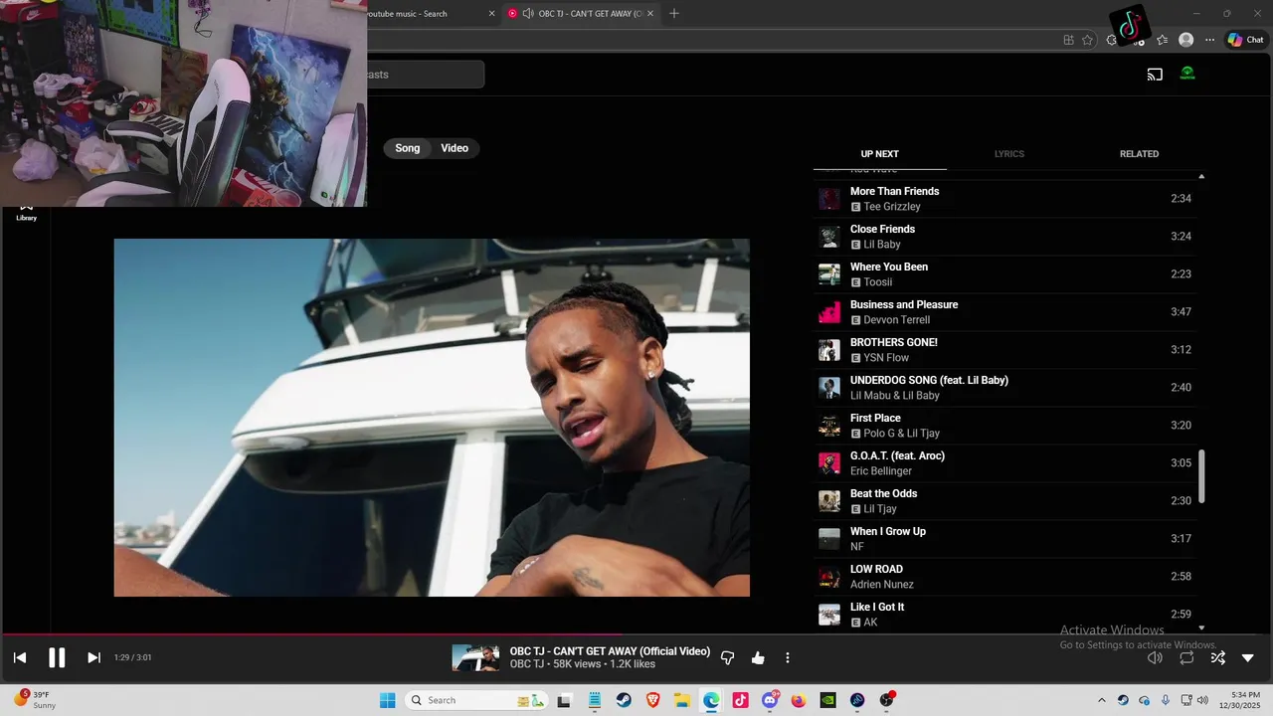Play More Than Friends by Tee Grizzley
This screenshot has height=716, width=1273.
click(x=1004, y=199)
